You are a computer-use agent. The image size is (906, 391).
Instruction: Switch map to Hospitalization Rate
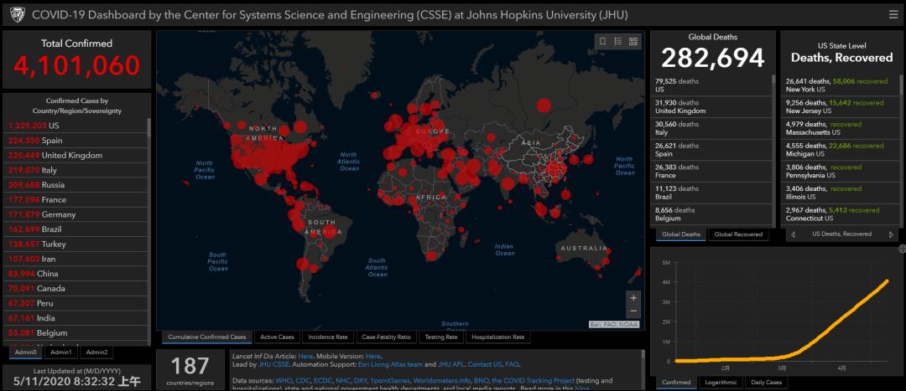coord(498,337)
